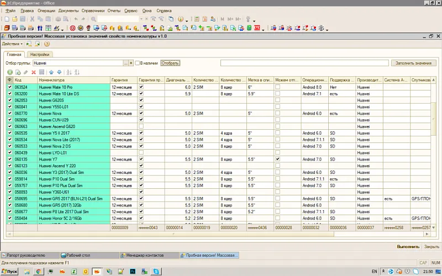Click the red target icon
The image size is (442, 276).
pos(72,28)
